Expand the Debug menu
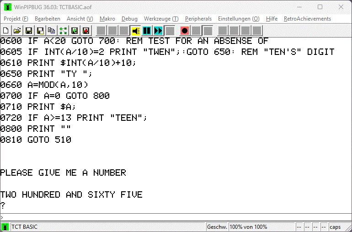The width and height of the screenshot is (352, 232). tap(129, 19)
